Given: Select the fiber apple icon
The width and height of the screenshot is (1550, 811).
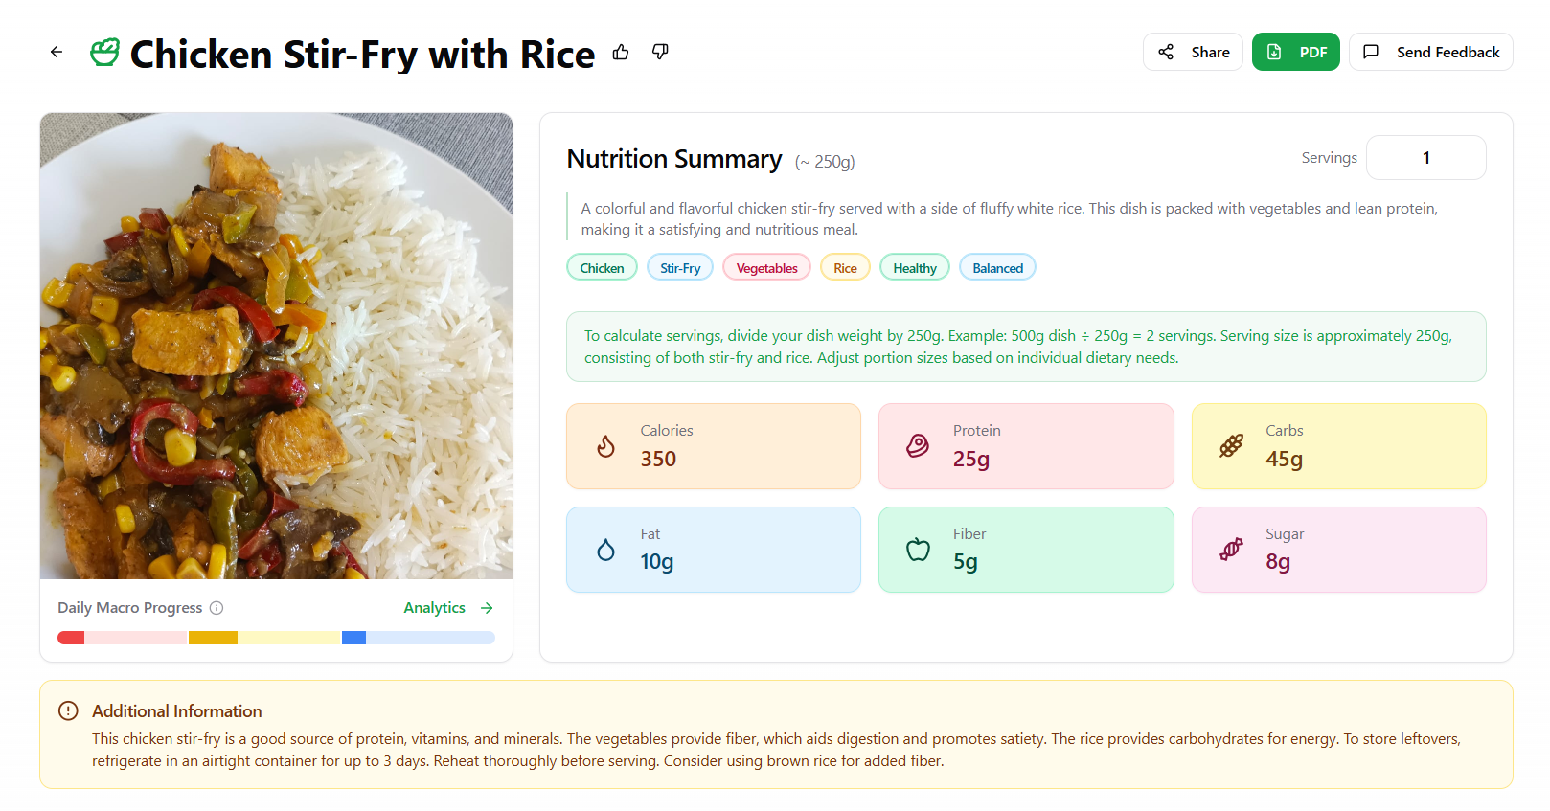Looking at the screenshot, I should coord(917,549).
